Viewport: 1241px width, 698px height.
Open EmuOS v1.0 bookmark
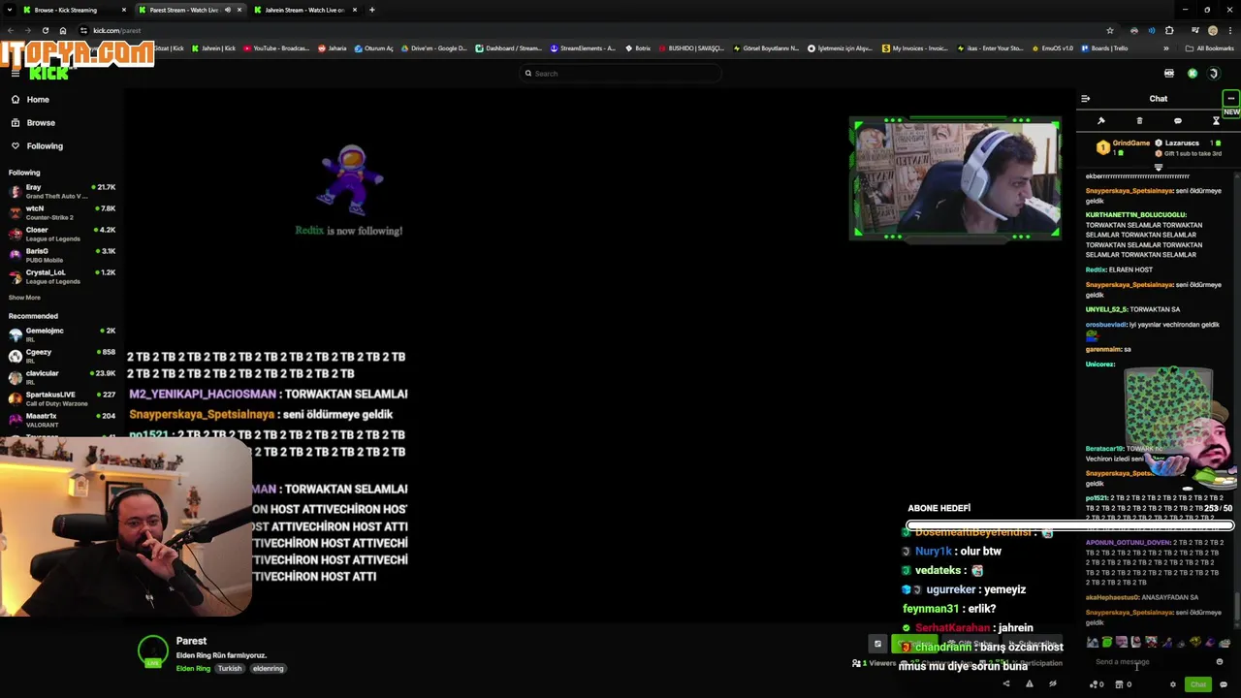[x=1052, y=48]
